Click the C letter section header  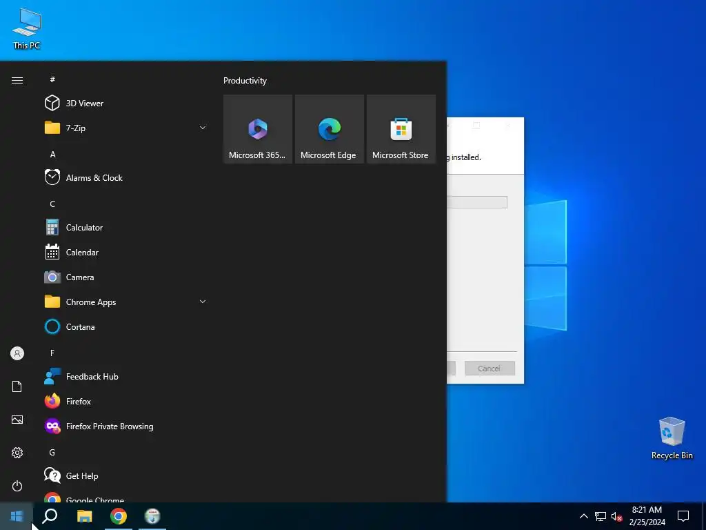52,204
